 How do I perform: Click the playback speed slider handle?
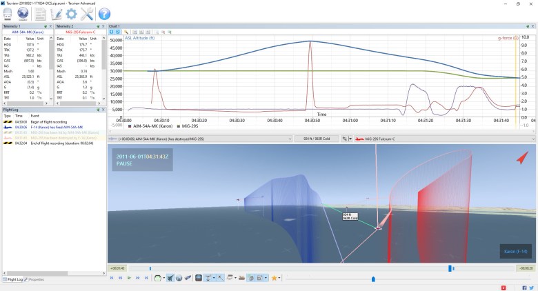pyautogui.click(x=373, y=279)
